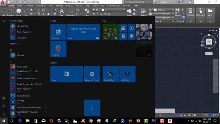
Task: Select the Circle tool
Action: pyautogui.click(x=19, y=12)
